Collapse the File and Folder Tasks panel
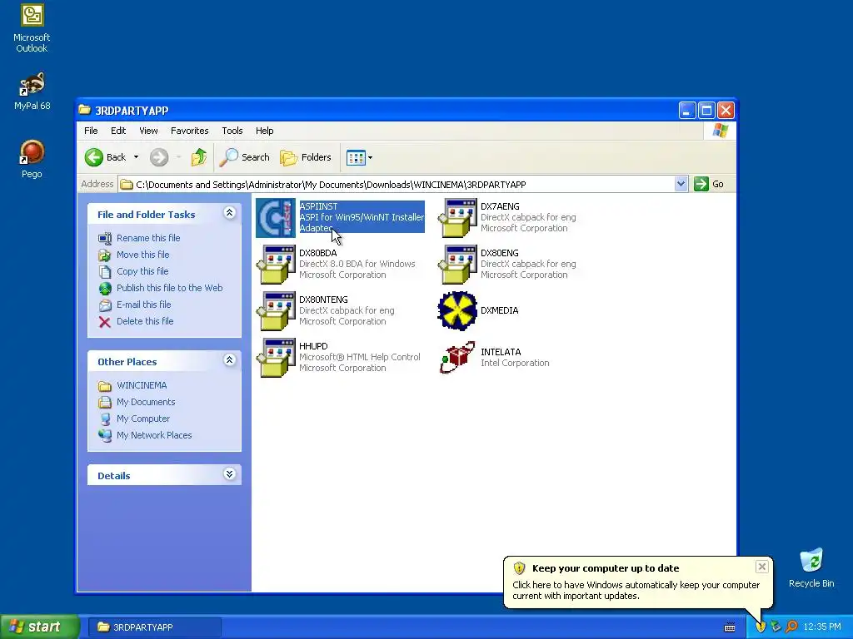This screenshot has height=639, width=853. click(x=230, y=213)
